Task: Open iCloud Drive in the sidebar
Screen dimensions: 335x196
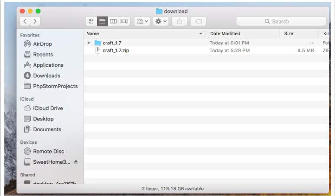Action: (x=48, y=108)
